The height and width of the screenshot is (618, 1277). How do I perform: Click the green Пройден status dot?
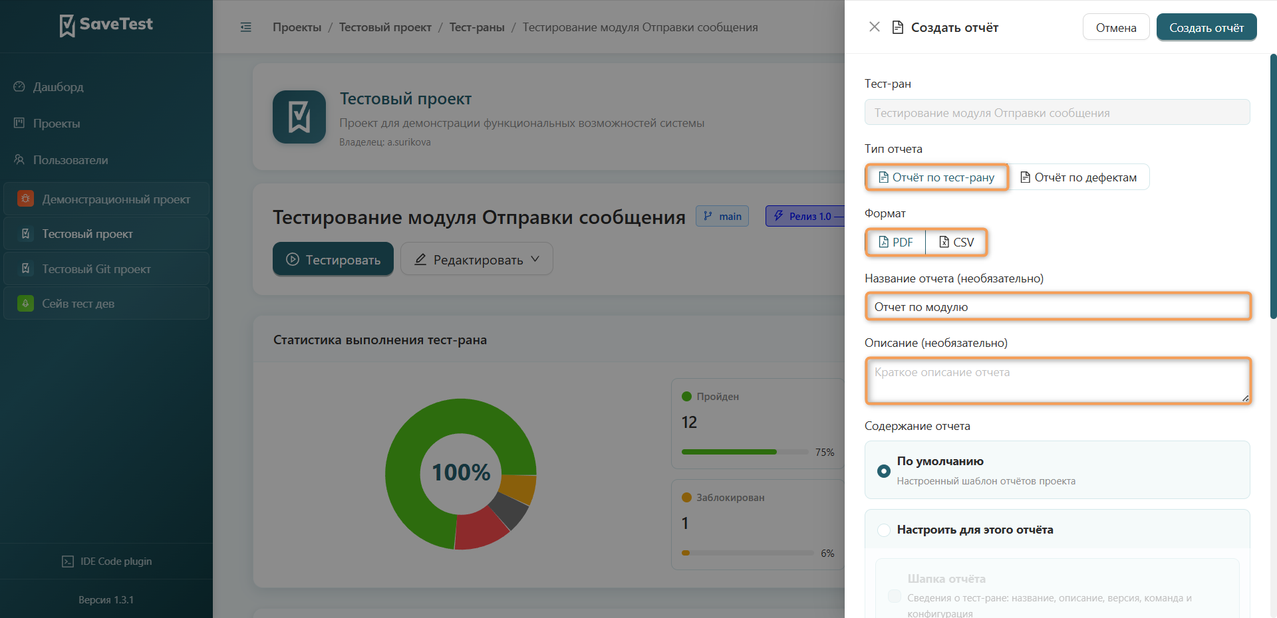click(x=687, y=397)
